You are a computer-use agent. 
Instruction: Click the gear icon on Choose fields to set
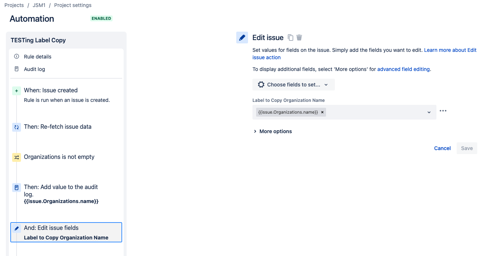coord(261,85)
